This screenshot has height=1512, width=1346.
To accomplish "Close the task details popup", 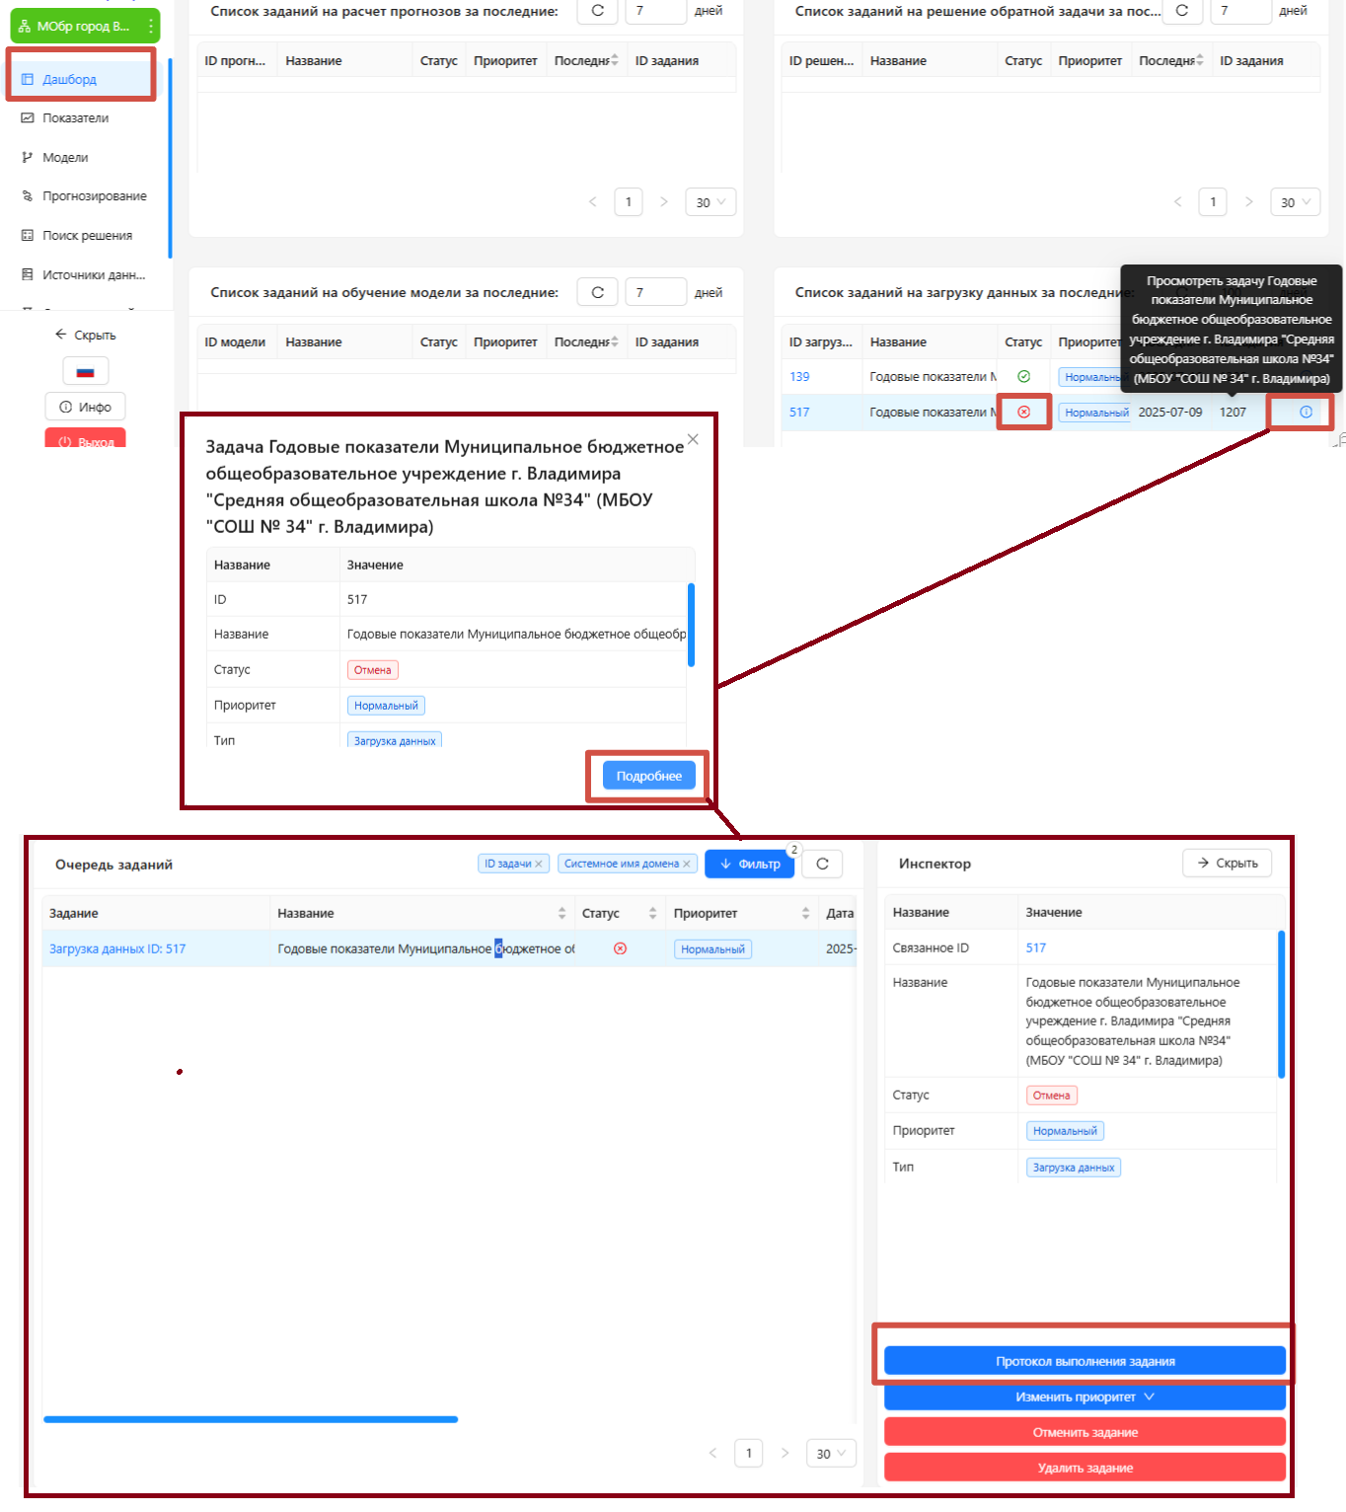I will pyautogui.click(x=693, y=440).
